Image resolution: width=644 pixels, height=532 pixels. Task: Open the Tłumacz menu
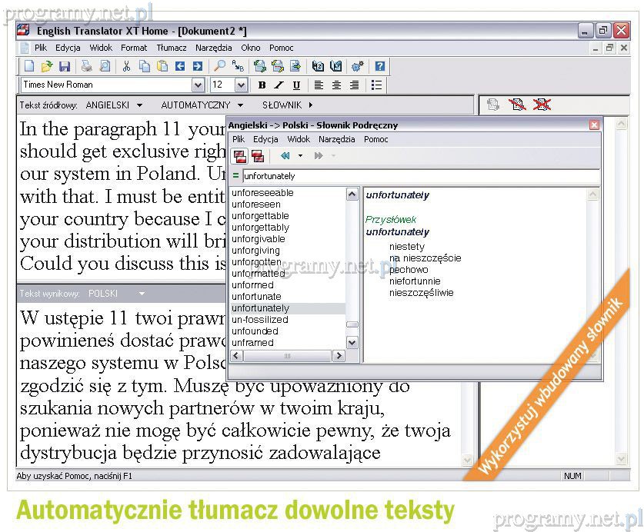171,48
